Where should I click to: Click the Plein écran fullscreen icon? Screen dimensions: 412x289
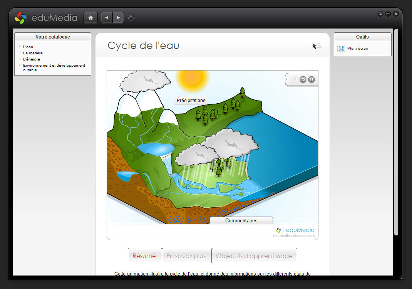click(341, 49)
